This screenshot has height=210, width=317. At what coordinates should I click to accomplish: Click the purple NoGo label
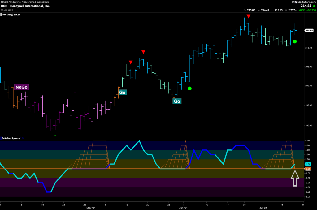(x=21, y=87)
